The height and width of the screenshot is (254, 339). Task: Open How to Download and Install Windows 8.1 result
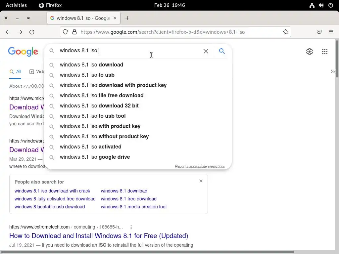99,236
